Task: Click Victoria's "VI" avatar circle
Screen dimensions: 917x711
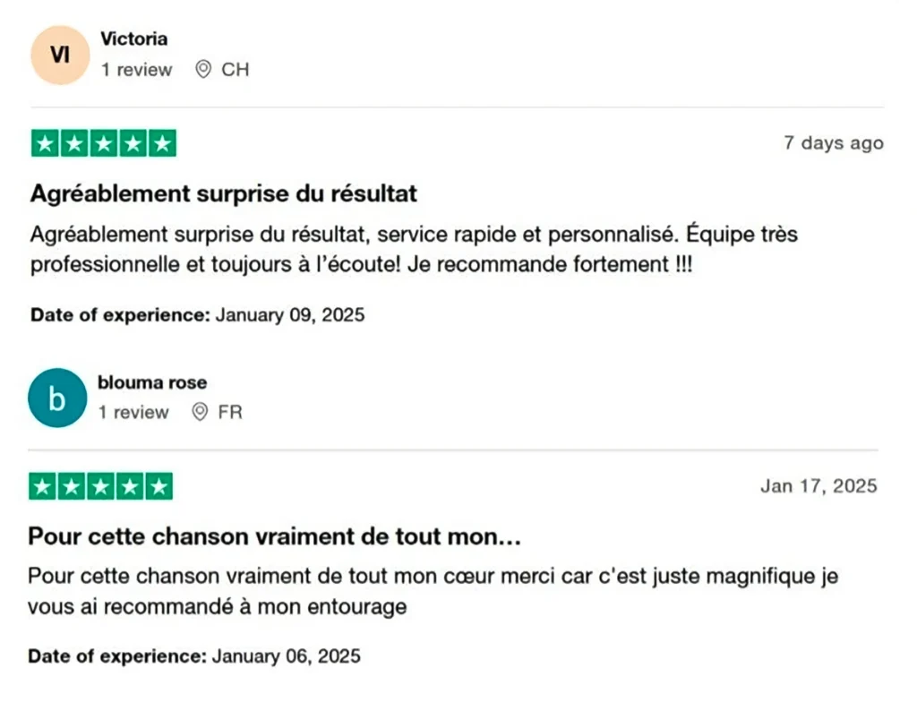Action: pos(60,55)
